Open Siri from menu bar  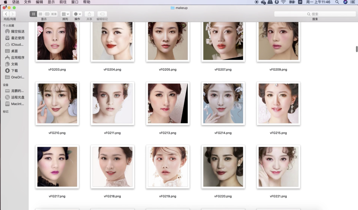[345, 2]
